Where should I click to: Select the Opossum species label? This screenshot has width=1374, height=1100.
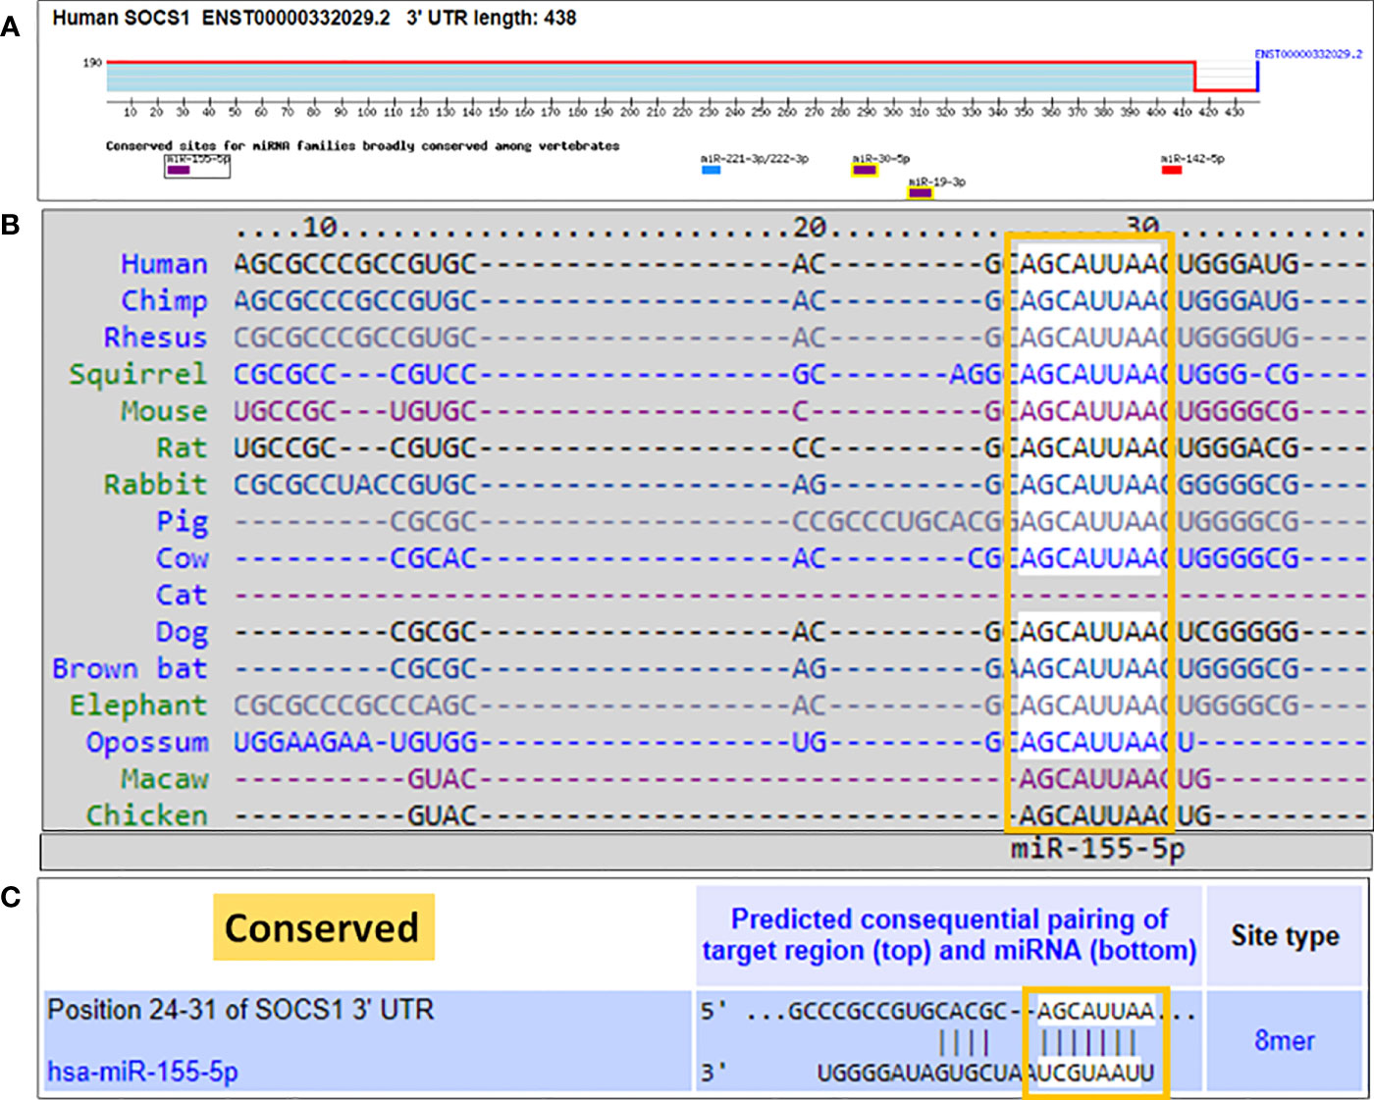coord(147,743)
